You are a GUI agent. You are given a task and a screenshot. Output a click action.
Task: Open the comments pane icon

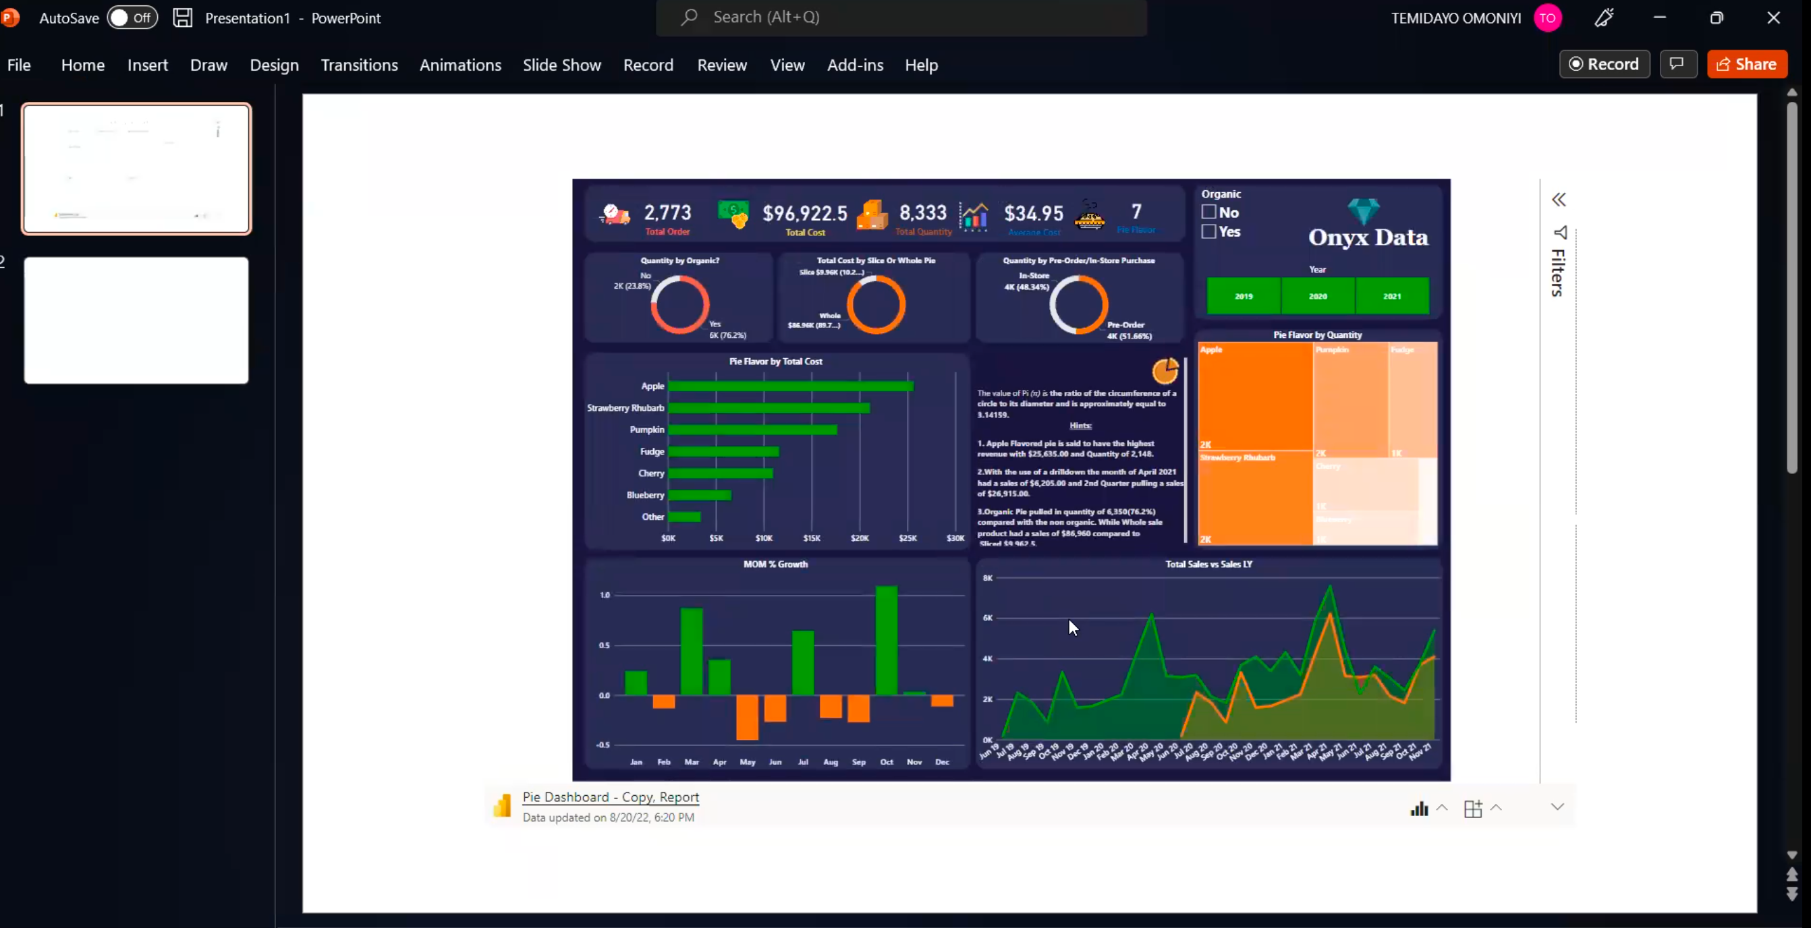1677,64
